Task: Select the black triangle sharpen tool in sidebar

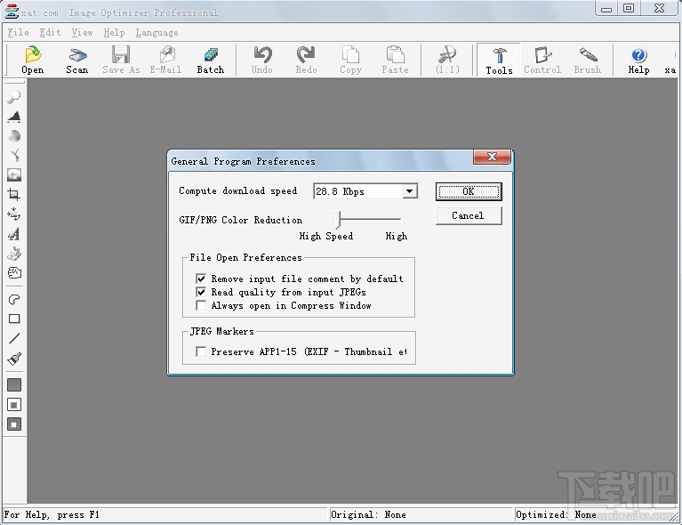Action: tap(14, 117)
